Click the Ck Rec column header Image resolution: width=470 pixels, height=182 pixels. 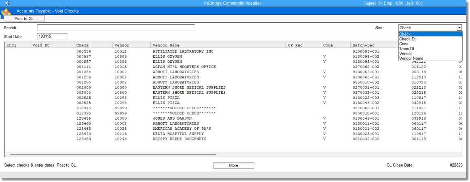tap(303, 45)
